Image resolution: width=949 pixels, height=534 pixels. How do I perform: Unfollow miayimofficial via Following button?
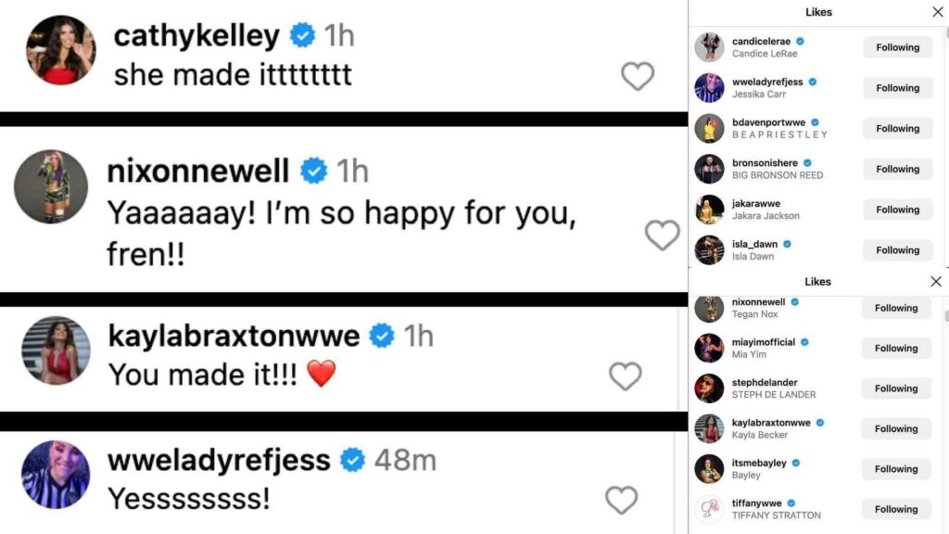point(896,349)
